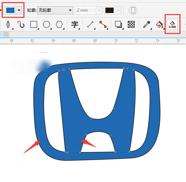This screenshot has height=182, width=186.
Task: Select the Ellipse tool
Action: coord(46,24)
